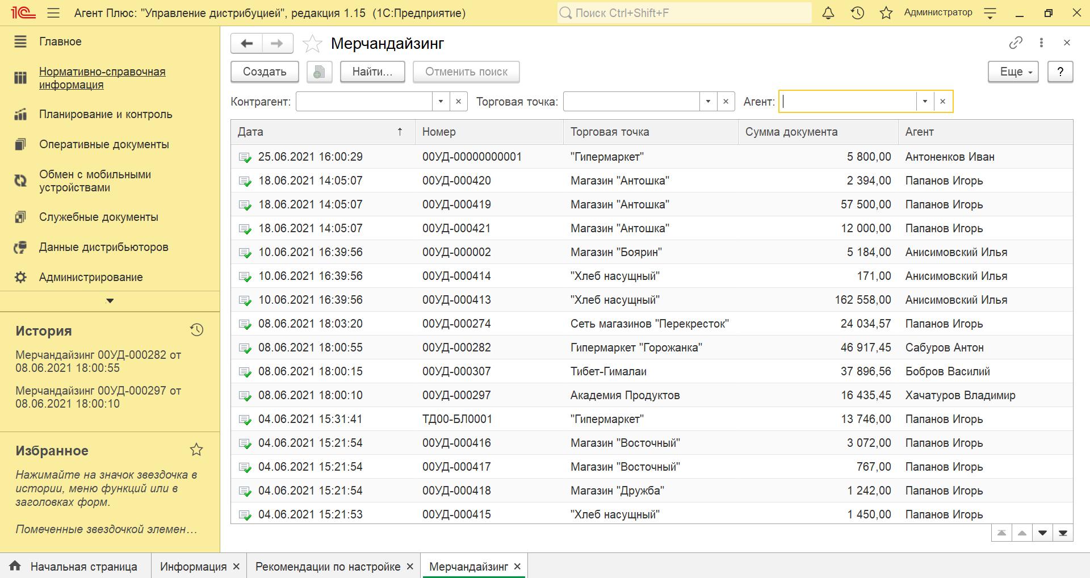Click the Администрирование gear icon
Viewport: 1090px width, 578px height.
coord(20,277)
